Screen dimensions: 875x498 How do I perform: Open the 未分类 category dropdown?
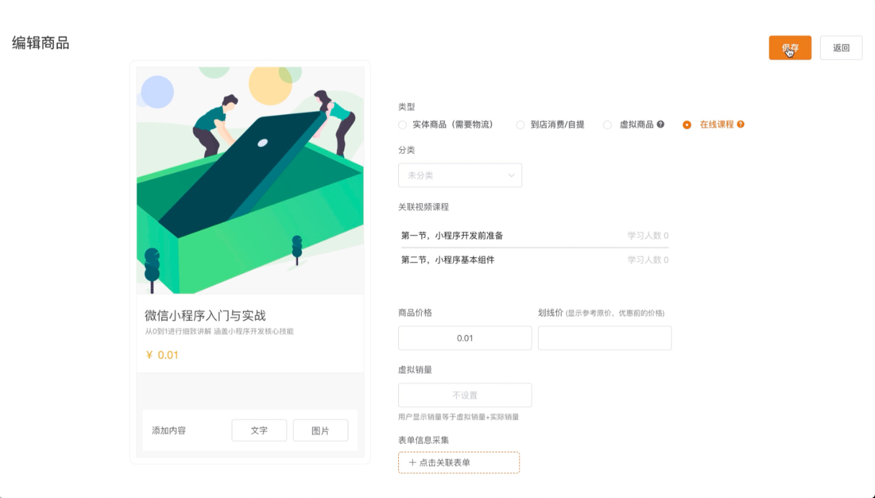[460, 175]
